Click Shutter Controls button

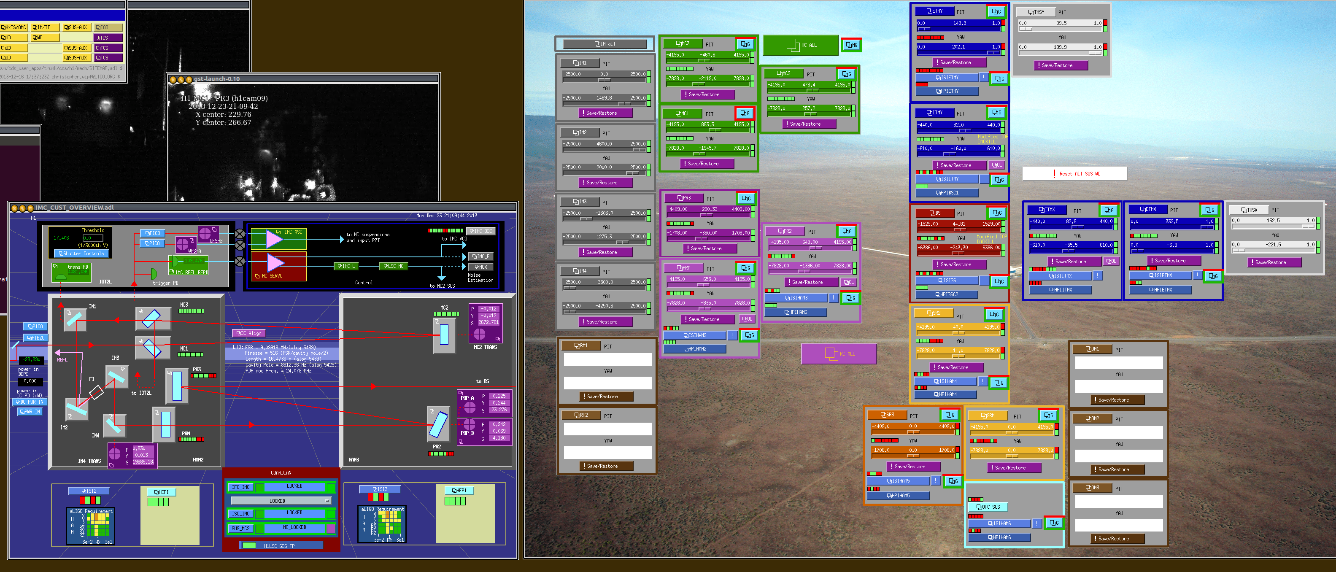click(82, 254)
